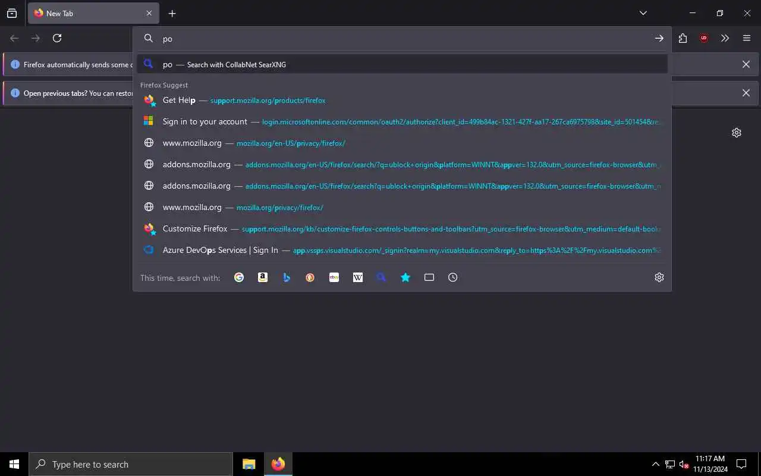Open the network status tray icon

670,464
